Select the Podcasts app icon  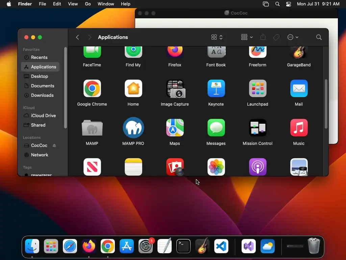257,167
